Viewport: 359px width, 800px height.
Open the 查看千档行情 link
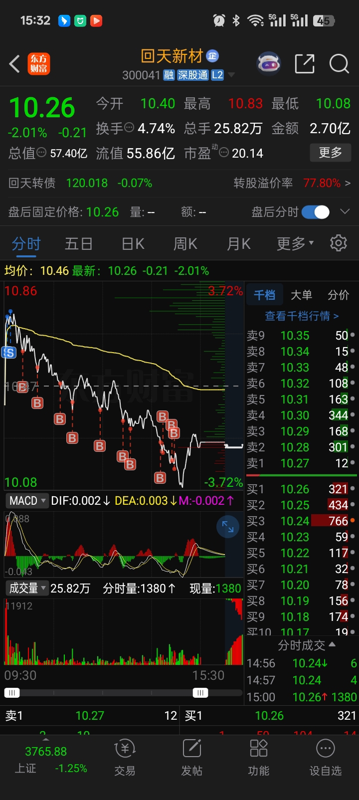[302, 316]
